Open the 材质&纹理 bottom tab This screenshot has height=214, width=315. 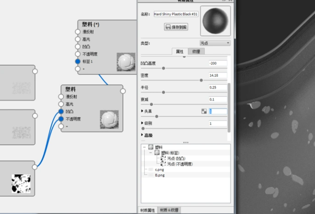click(x=169, y=210)
